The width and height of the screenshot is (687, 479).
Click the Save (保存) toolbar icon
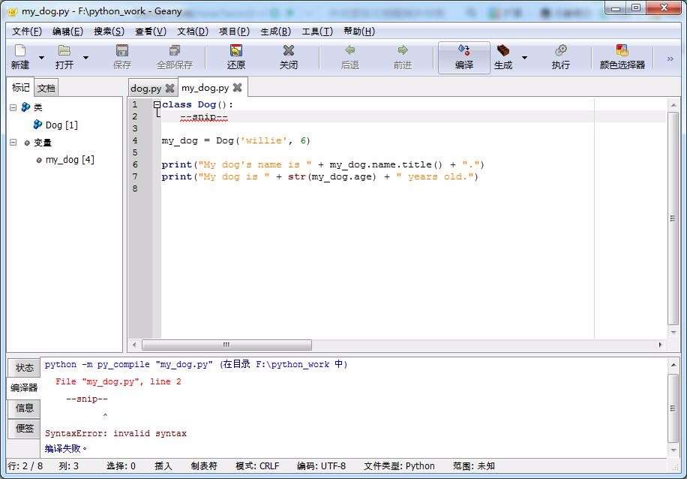point(121,51)
